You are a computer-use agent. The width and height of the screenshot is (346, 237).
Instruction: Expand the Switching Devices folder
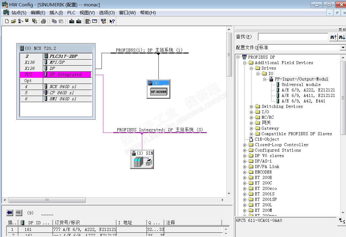click(251, 107)
